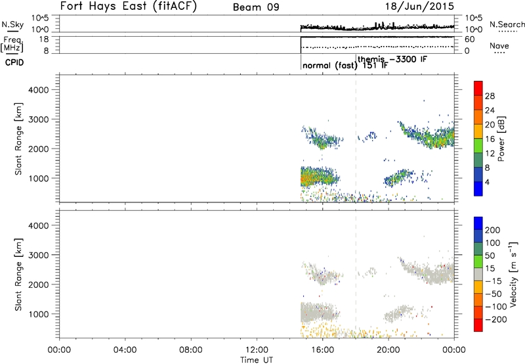Select the N.Sky legend label
Image resolution: width=525 pixels, height=364 pixels.
pos(12,24)
